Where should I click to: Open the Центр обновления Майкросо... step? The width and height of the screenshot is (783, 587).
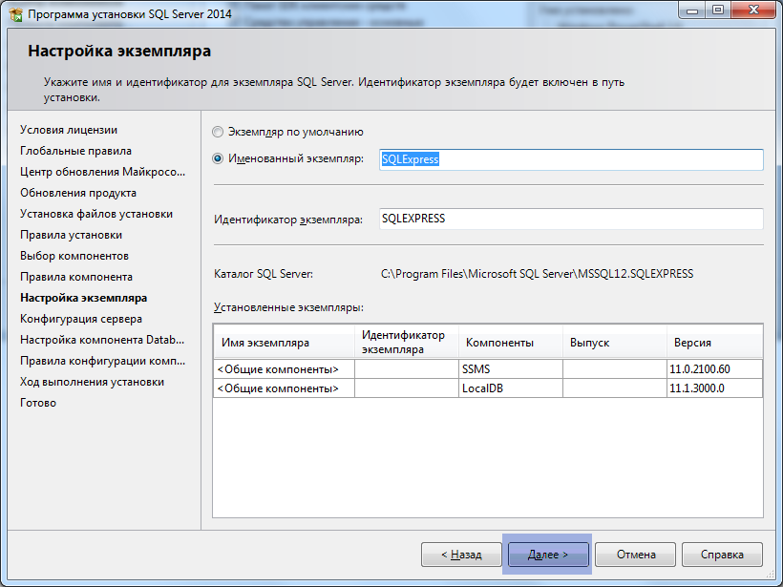coord(103,172)
